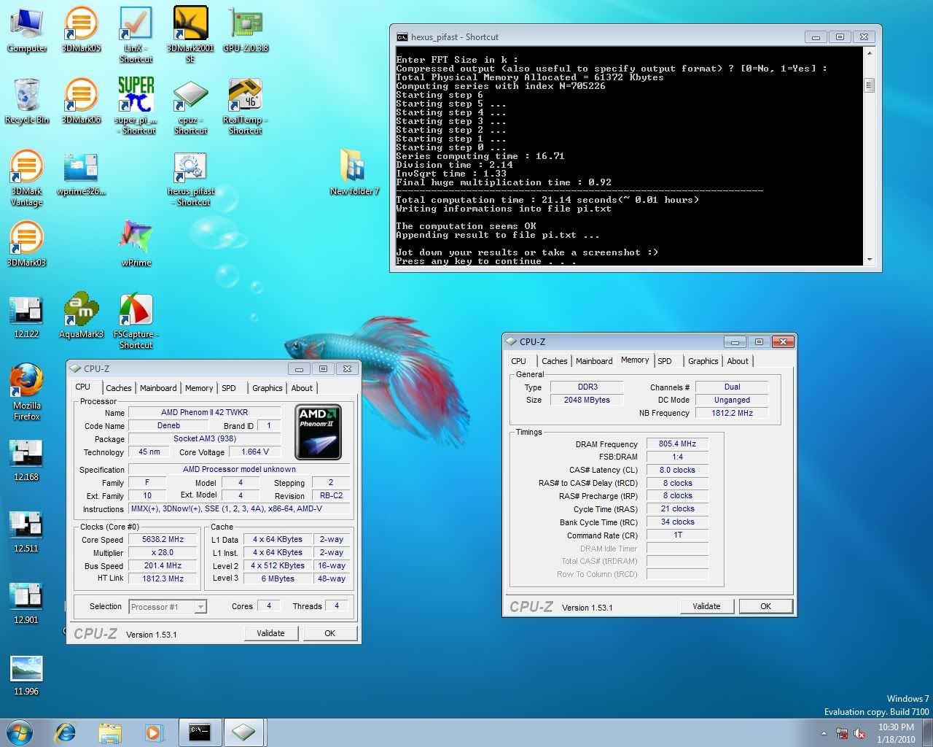Open the LinX shortcut icon

coord(136,34)
